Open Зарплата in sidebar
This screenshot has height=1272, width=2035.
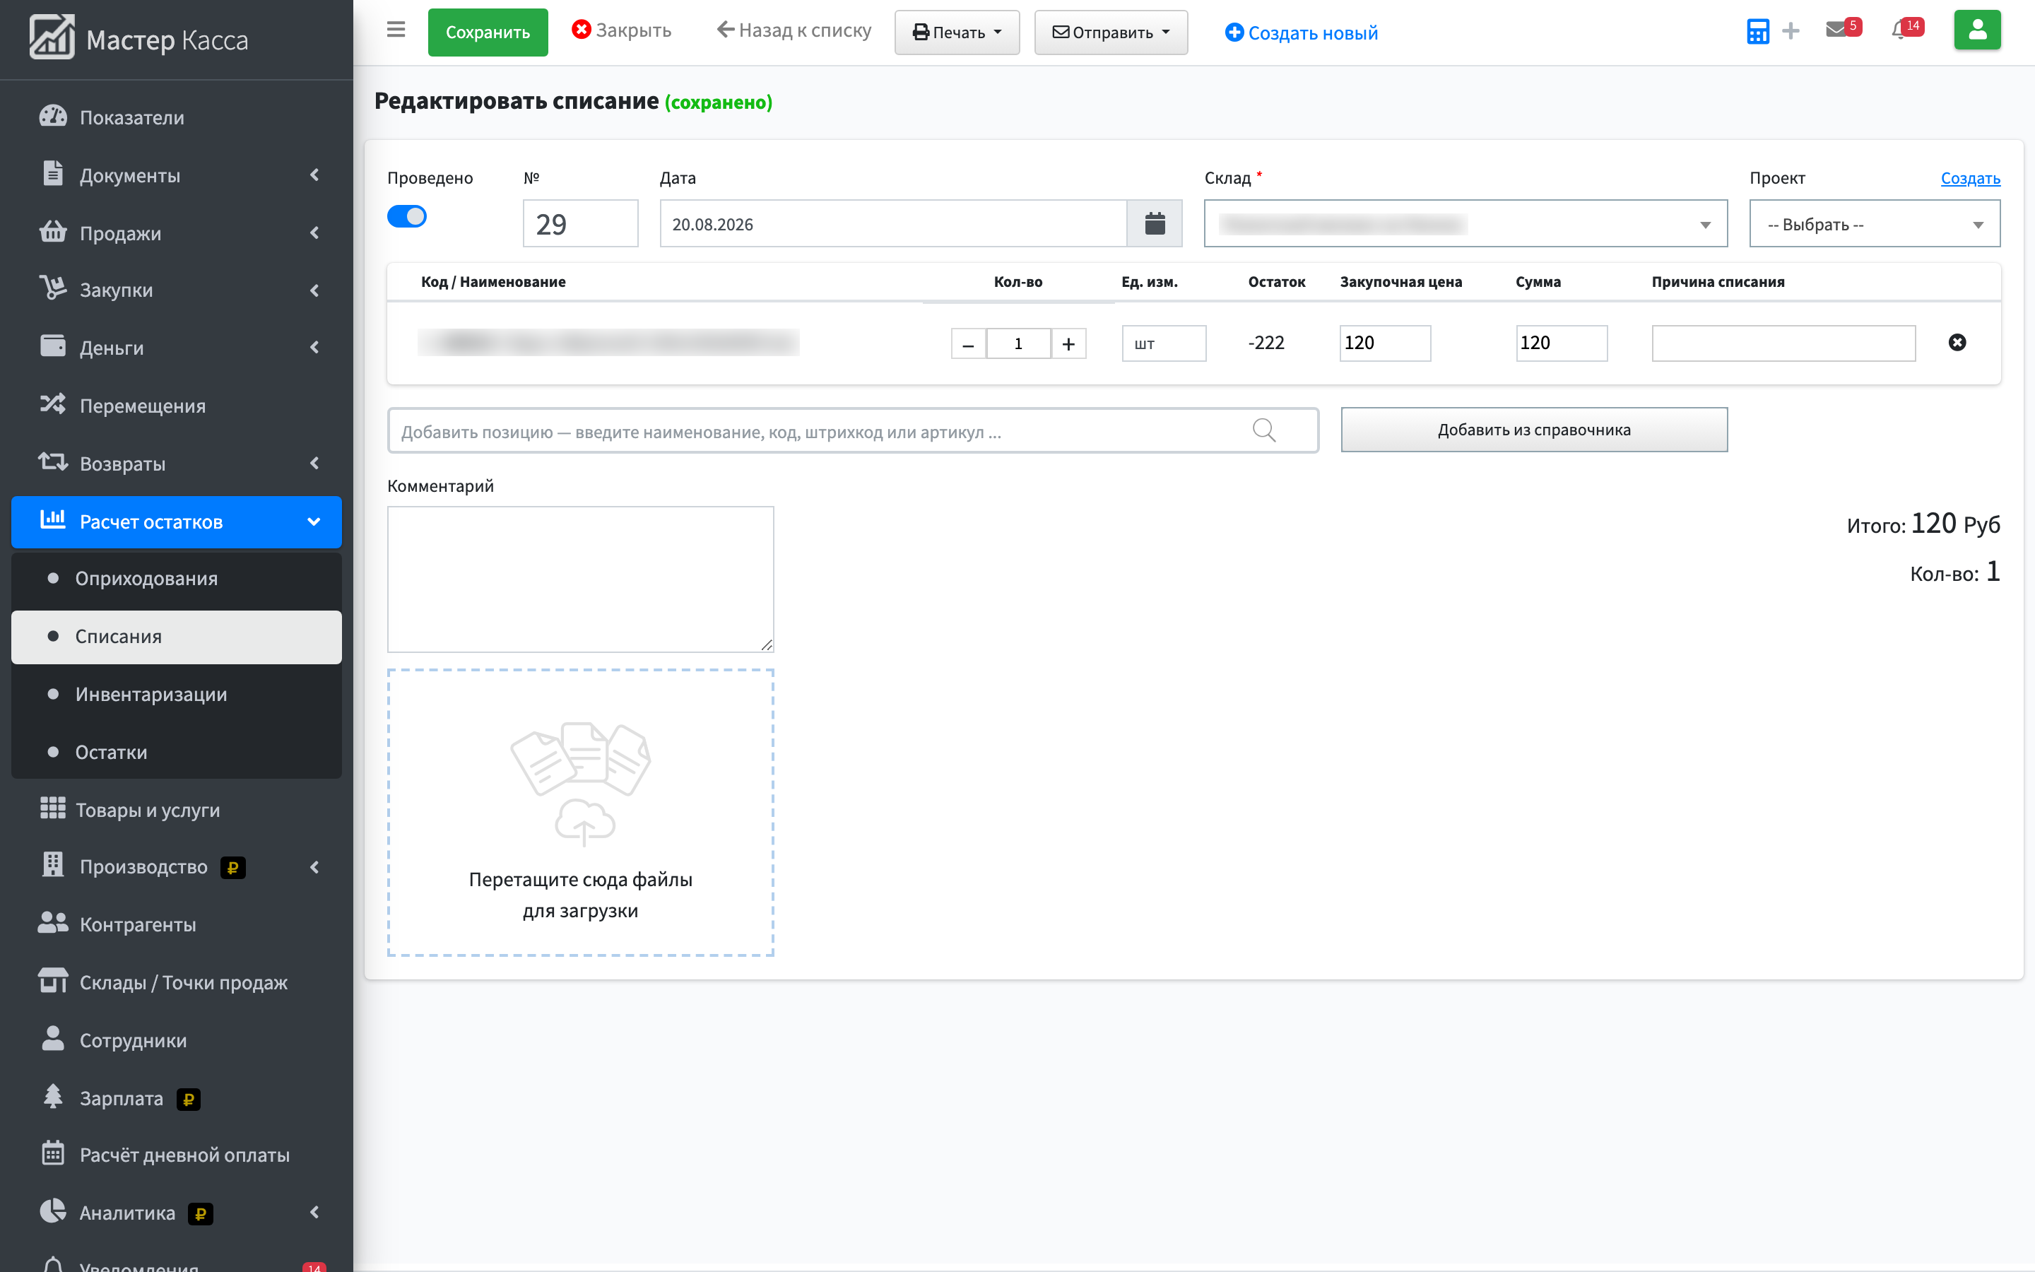click(177, 1098)
